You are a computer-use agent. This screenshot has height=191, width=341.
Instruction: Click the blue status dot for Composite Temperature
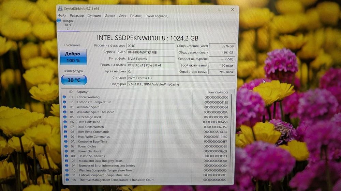[x=64, y=102]
